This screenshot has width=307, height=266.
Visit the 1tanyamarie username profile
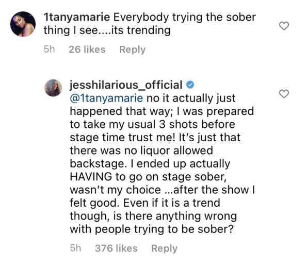(x=77, y=17)
